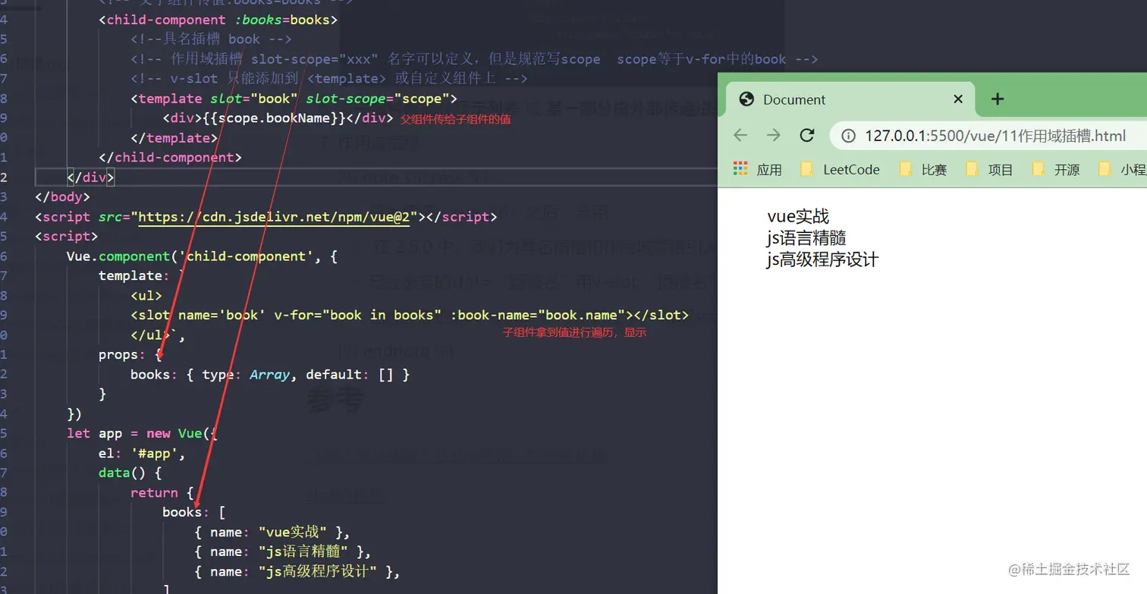Click the 'books: { type: Array' line

[270, 374]
